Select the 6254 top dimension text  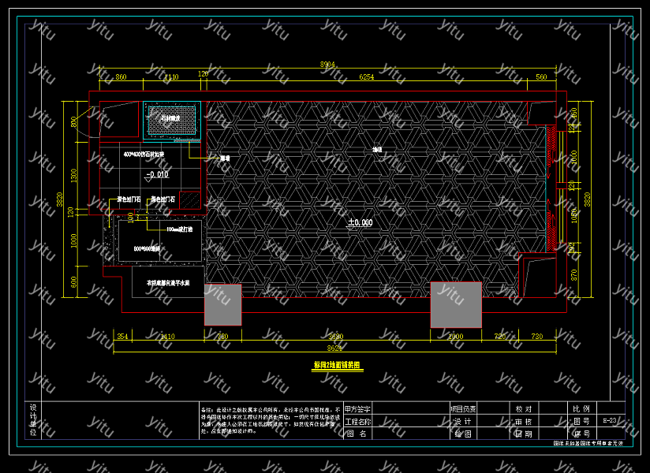click(x=365, y=76)
